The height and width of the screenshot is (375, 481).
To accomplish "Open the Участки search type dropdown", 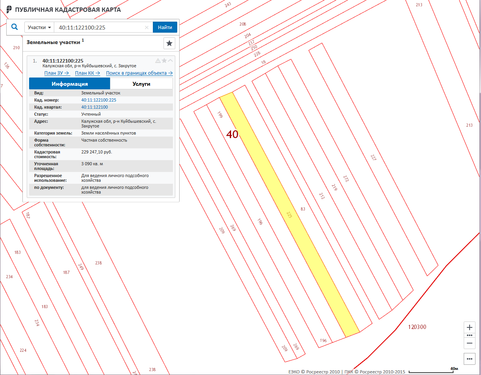I will (x=39, y=28).
